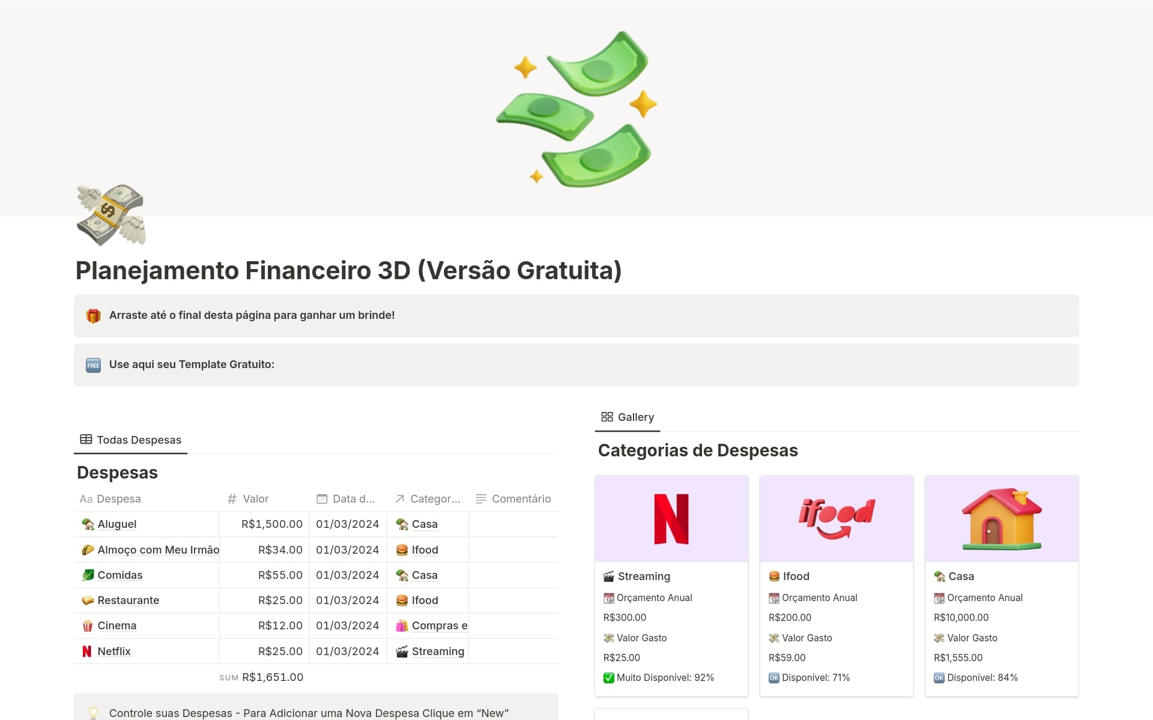1153x720 pixels.
Task: Click the FREE icon in the template callout
Action: (93, 365)
